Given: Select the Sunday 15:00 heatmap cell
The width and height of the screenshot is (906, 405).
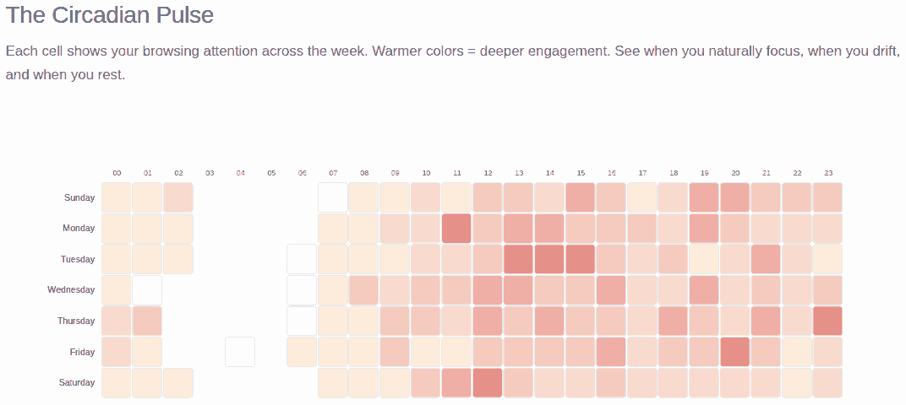Looking at the screenshot, I should click(581, 197).
